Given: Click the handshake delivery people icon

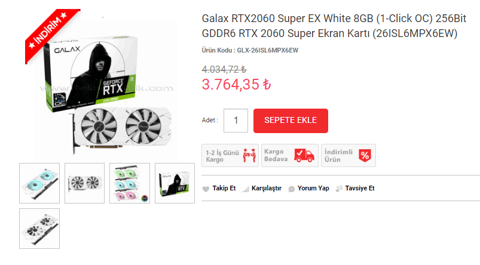Looking at the screenshot, I should pyautogui.click(x=249, y=155).
